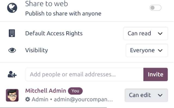Screen dimensions: 174x108
Task: Click the gear icon beside Admin
Action: 28,99
